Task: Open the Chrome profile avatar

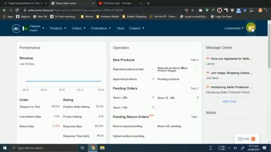Action: (260, 10)
